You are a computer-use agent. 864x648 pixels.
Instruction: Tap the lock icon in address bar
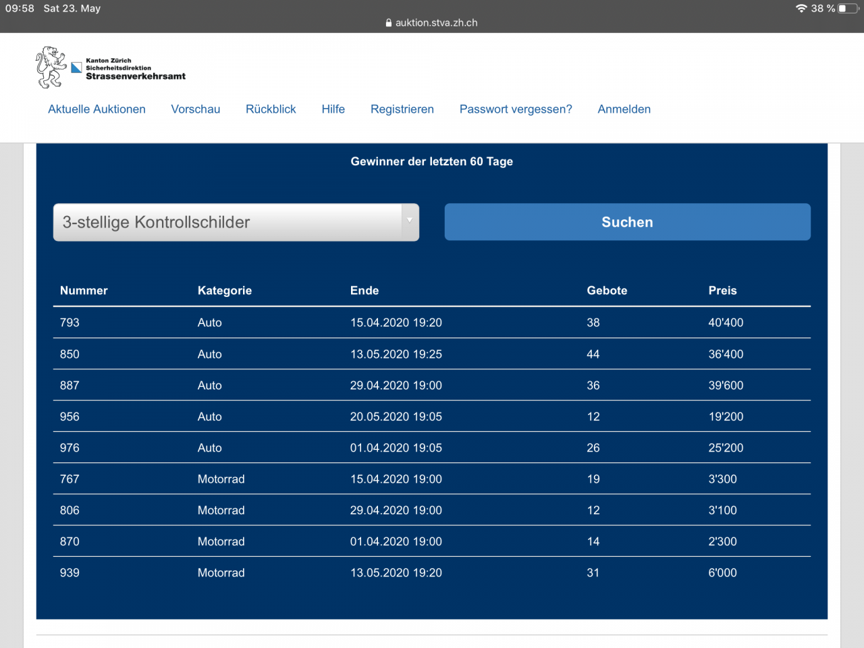pyautogui.click(x=389, y=23)
